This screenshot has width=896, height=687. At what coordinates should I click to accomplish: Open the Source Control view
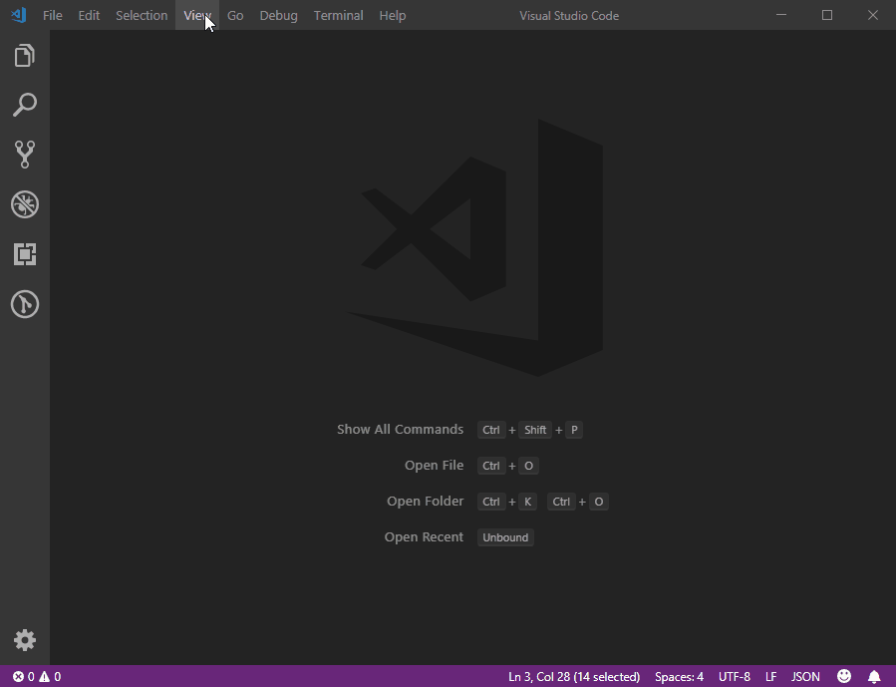click(x=24, y=154)
